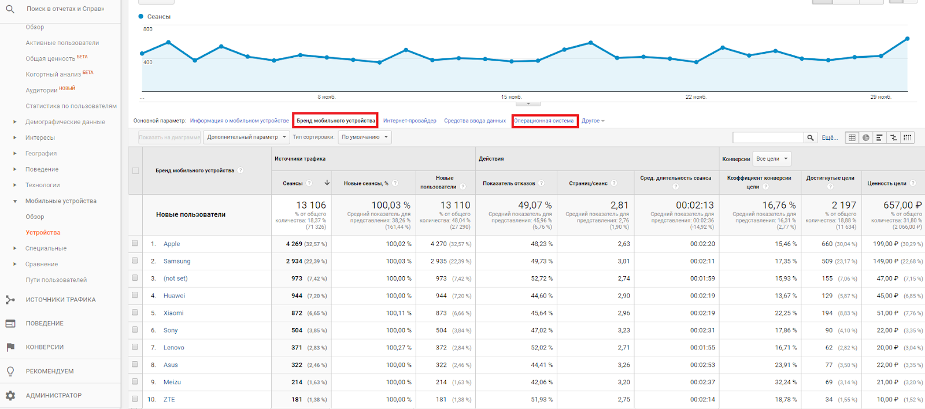Screen dimensions: 925x409
Task: Open the Conversions flag icon
Action: 10,347
